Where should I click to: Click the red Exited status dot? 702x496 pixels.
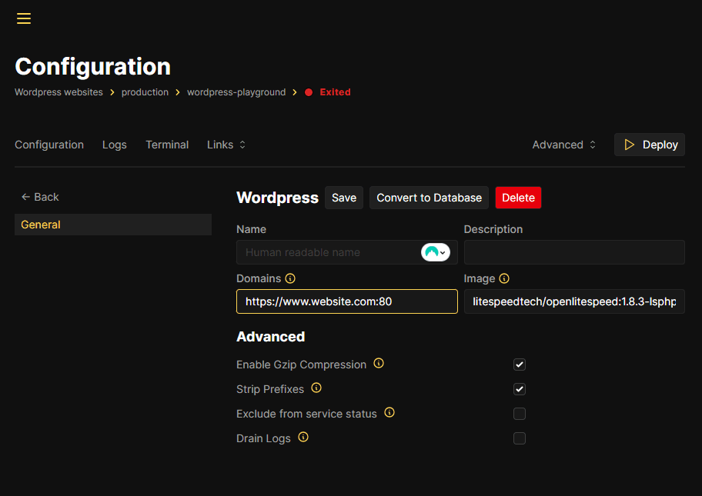(x=309, y=92)
